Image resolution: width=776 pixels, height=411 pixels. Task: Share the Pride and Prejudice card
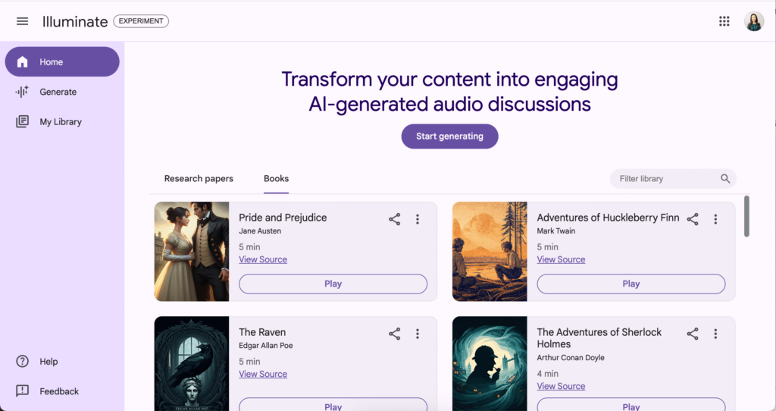click(394, 219)
